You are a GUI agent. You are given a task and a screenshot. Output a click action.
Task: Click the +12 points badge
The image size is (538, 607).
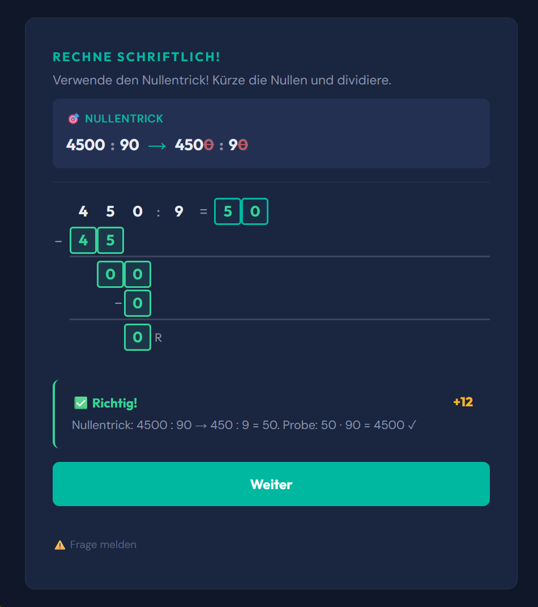click(463, 402)
